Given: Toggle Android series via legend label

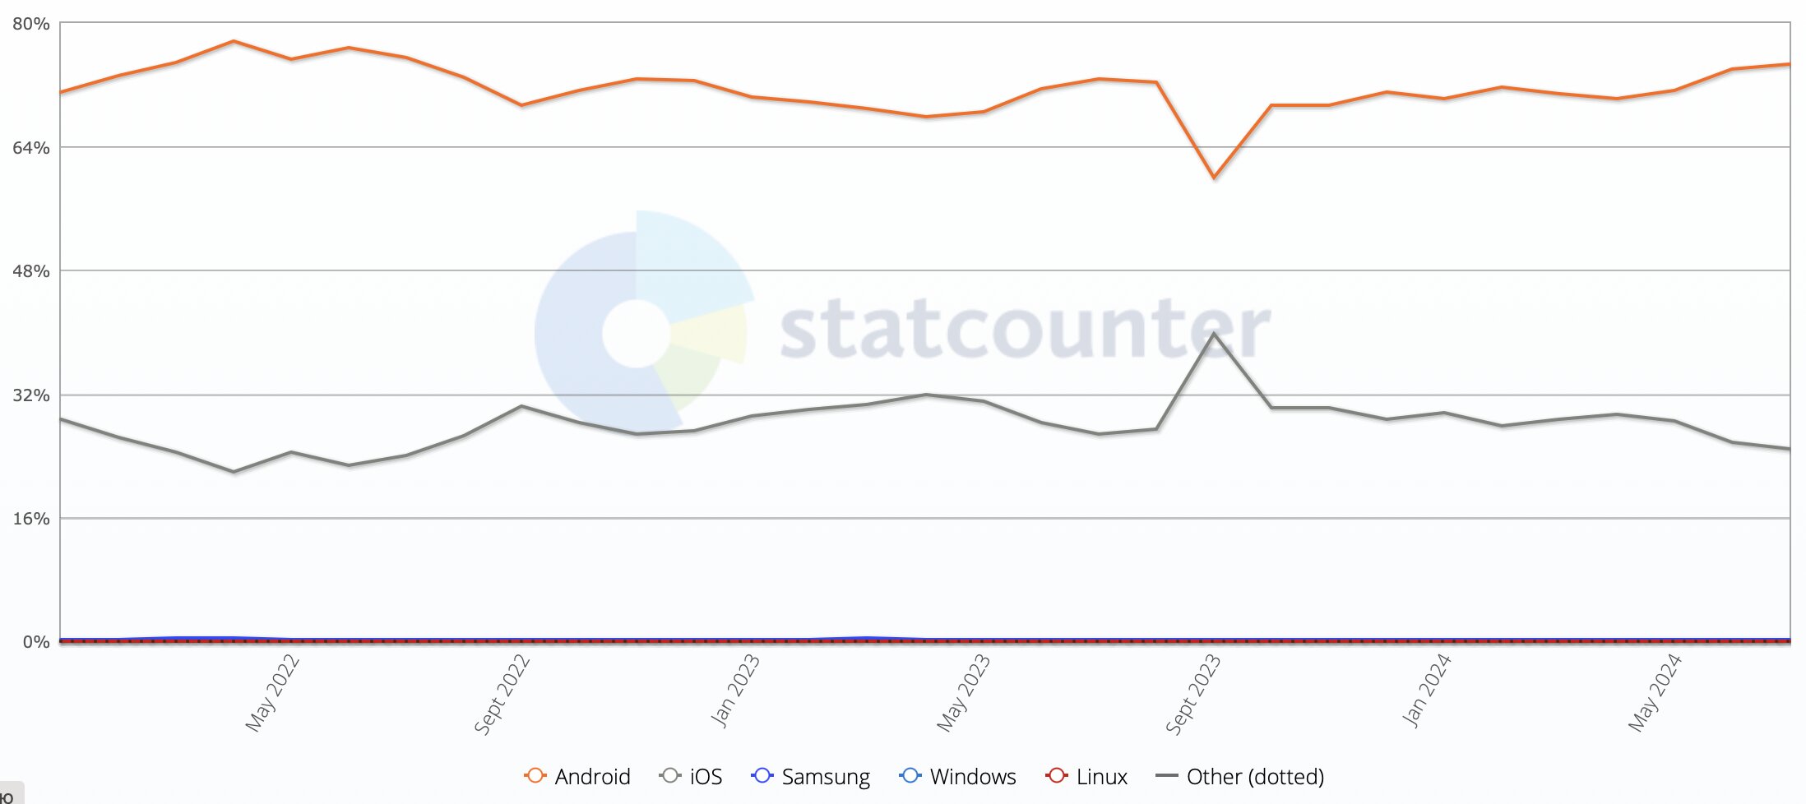Looking at the screenshot, I should (592, 776).
